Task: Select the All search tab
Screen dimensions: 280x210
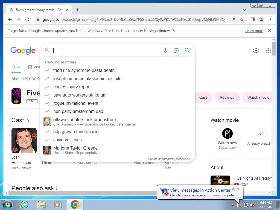Action: (x=16, y=67)
